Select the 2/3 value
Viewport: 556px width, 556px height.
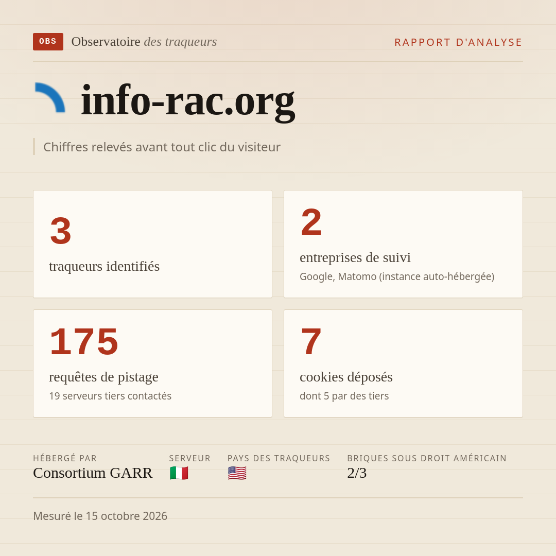(x=357, y=473)
